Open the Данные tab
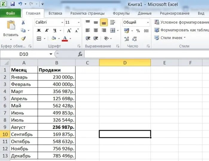 tap(145, 13)
